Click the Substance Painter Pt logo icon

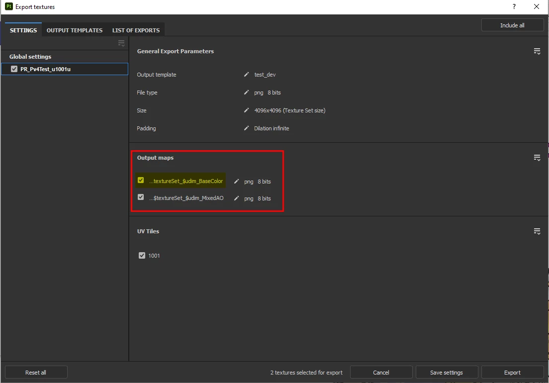pos(9,6)
